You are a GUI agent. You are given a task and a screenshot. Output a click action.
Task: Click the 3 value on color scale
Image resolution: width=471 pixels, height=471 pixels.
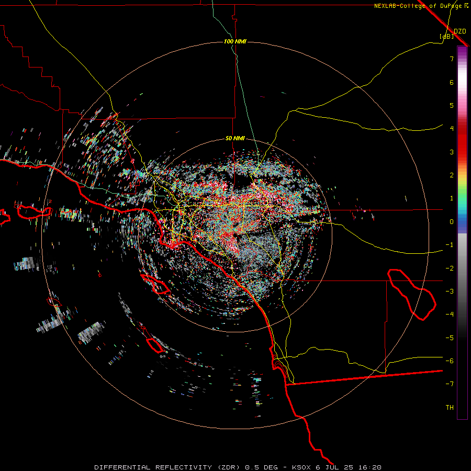[452, 152]
